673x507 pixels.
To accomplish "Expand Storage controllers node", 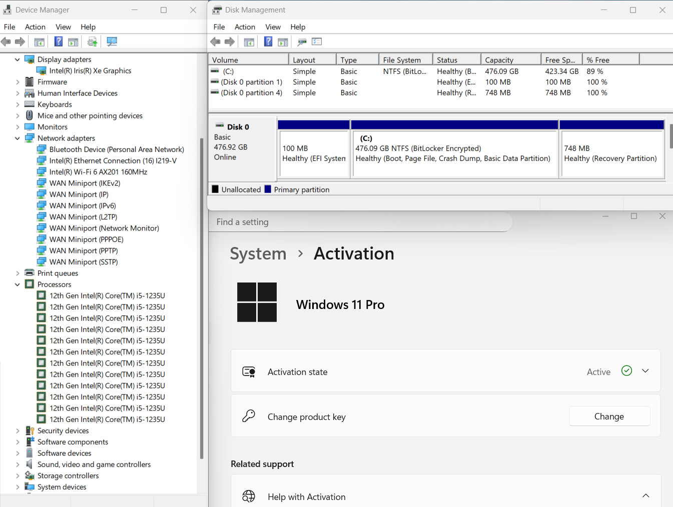I will 17,475.
